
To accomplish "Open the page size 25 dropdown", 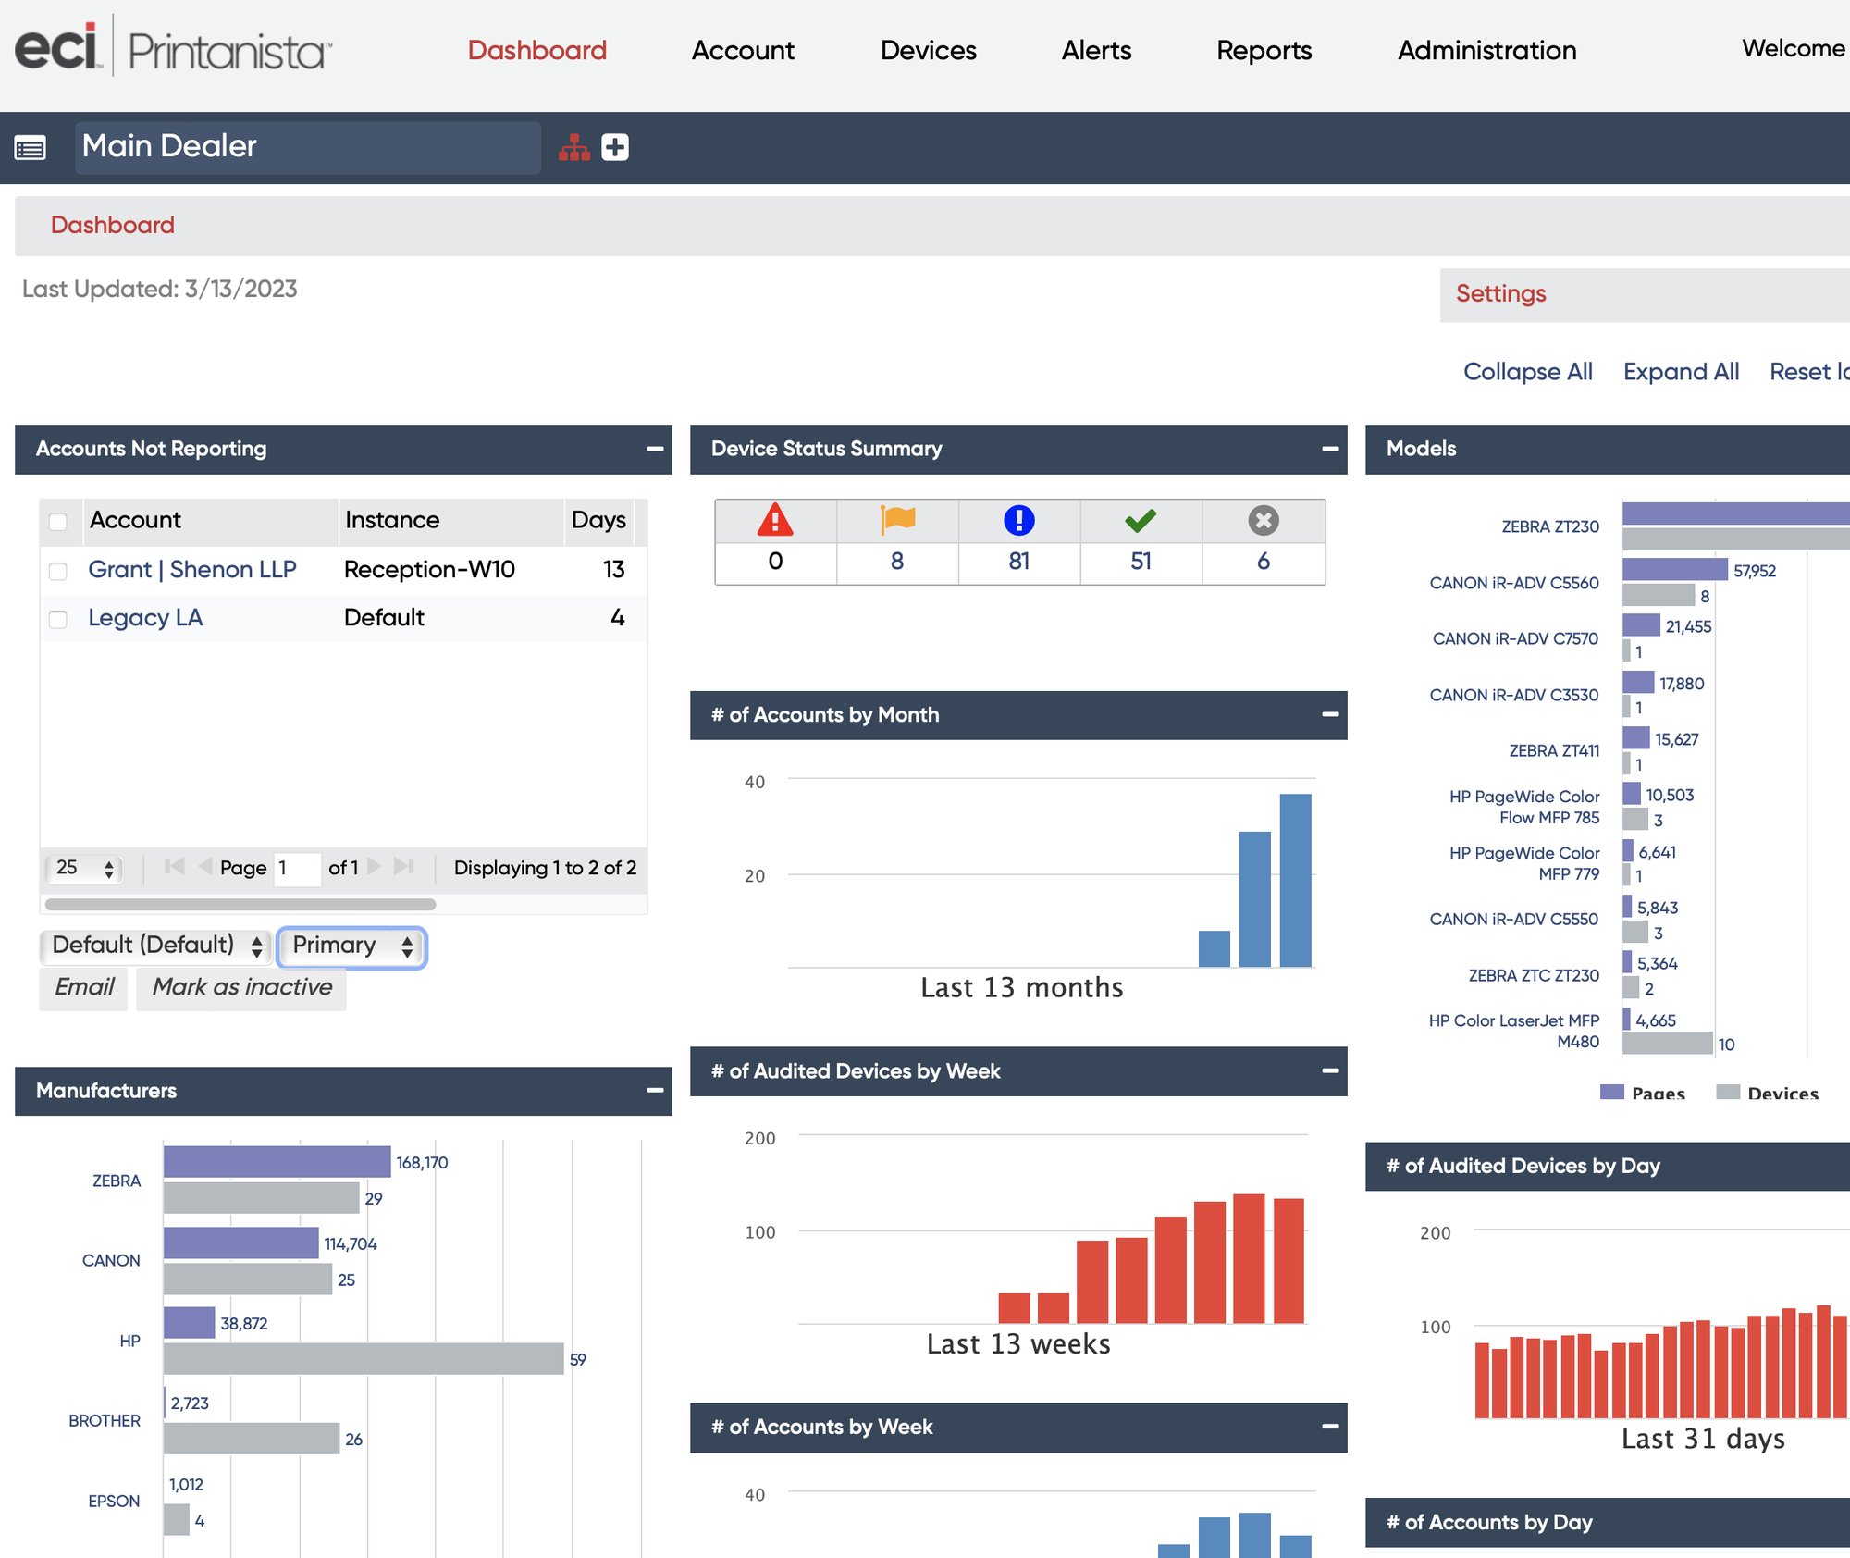I will [83, 868].
